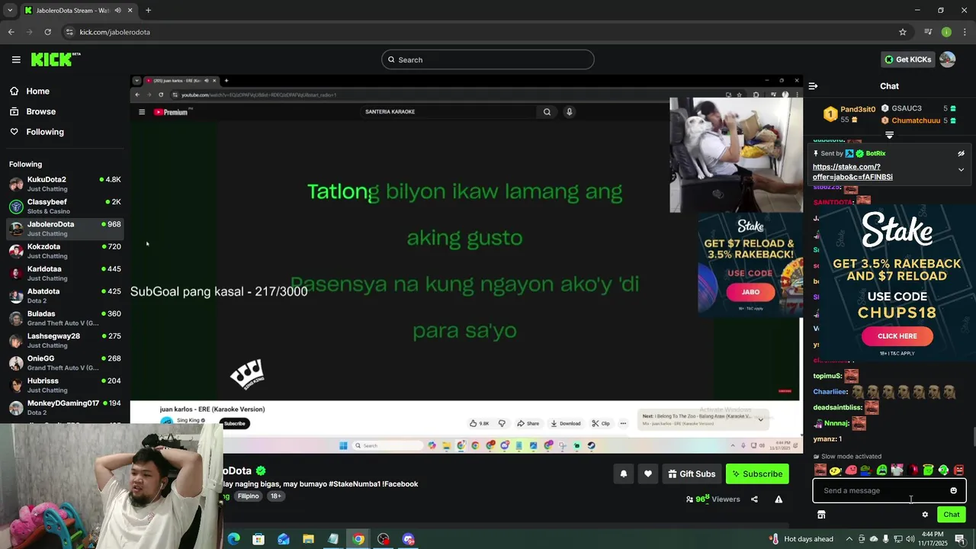Open OnieGG channel from following list
Screen dimensions: 976x549
65,362
